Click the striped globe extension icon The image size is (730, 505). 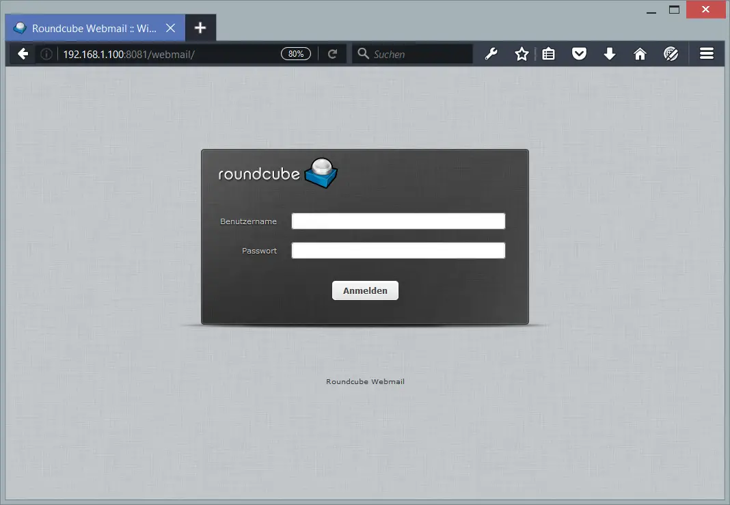click(x=671, y=54)
